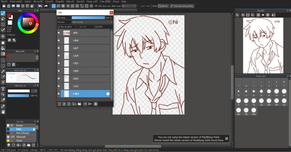The height and width of the screenshot is (152, 291).
Task: Select the Eraser tool icon
Action: click(3, 19)
